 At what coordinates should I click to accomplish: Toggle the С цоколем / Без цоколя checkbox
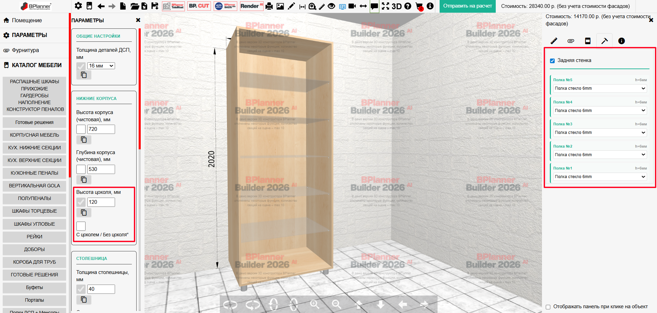(81, 226)
